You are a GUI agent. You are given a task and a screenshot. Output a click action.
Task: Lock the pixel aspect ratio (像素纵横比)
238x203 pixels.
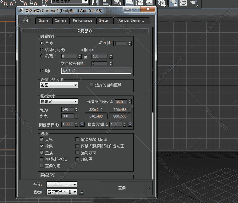[130, 124]
